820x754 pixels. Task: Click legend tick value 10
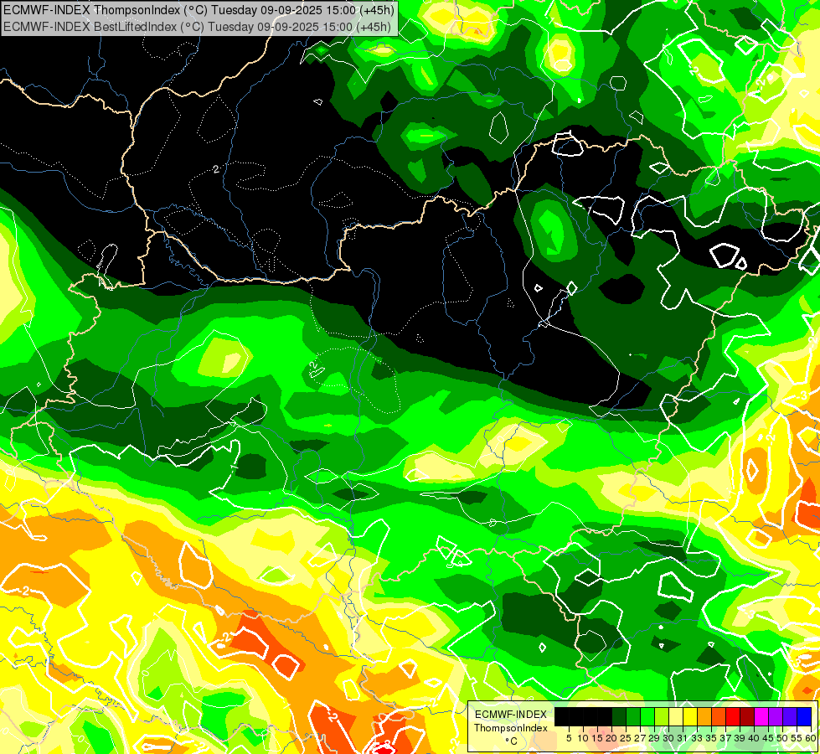(583, 738)
